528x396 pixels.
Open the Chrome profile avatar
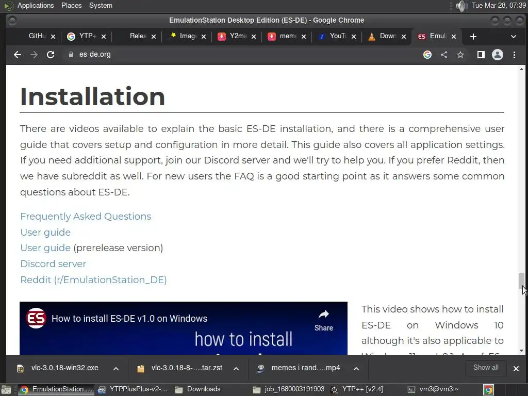[498, 55]
